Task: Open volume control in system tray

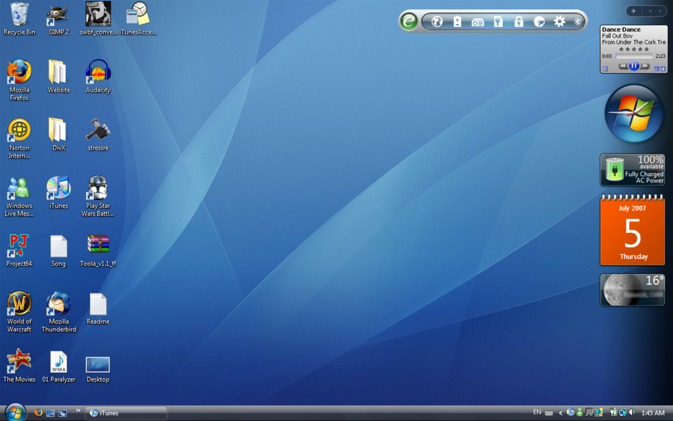Action: [632, 412]
